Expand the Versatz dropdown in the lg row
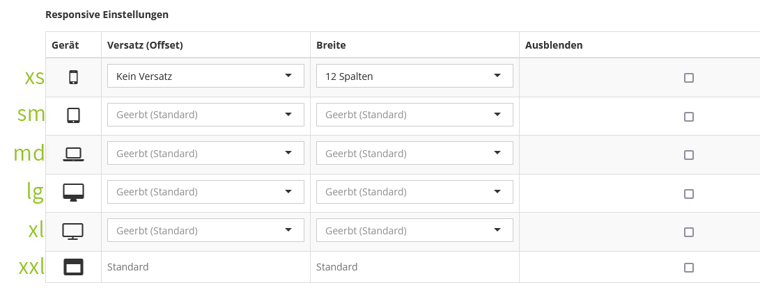The width and height of the screenshot is (760, 292). pos(205,192)
